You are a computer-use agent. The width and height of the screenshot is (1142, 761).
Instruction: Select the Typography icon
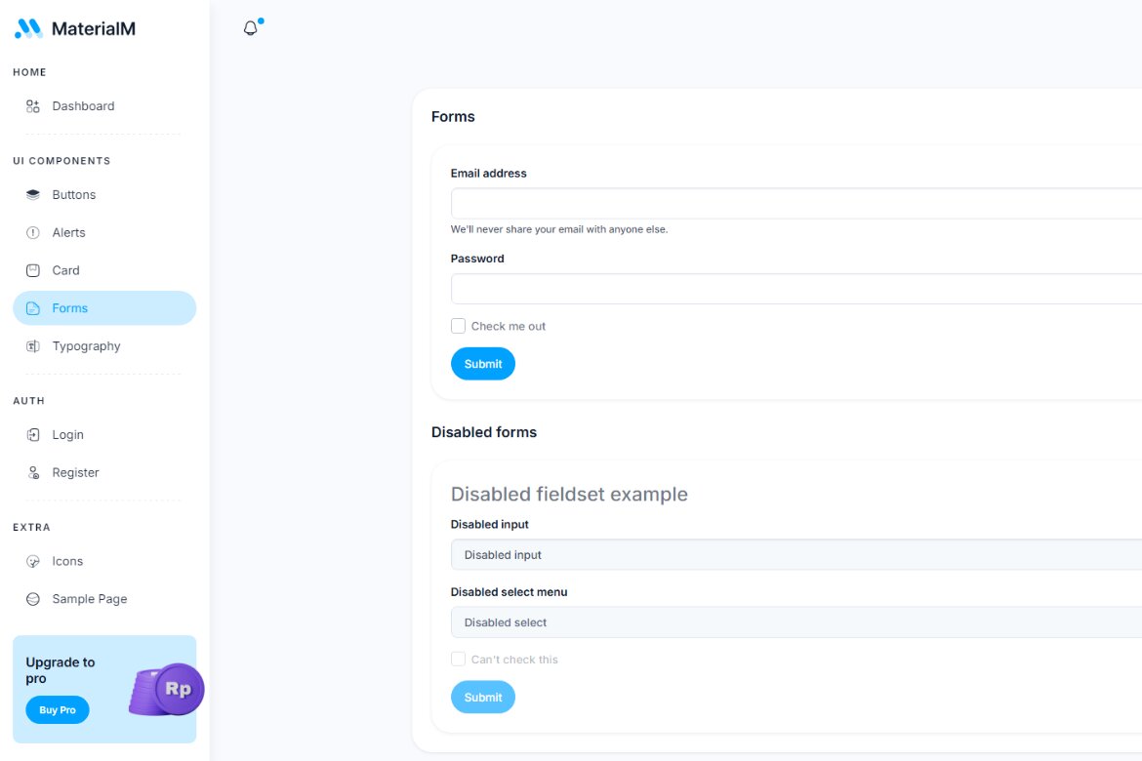click(x=32, y=345)
